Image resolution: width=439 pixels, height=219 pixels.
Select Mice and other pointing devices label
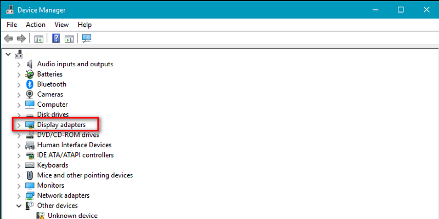point(85,175)
